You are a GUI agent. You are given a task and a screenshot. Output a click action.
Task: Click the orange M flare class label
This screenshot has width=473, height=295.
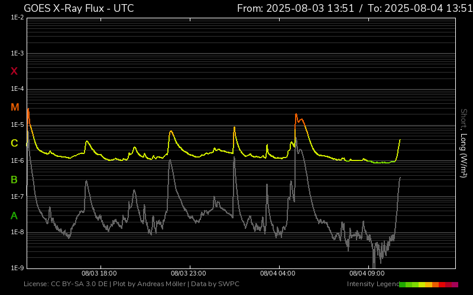coord(15,107)
